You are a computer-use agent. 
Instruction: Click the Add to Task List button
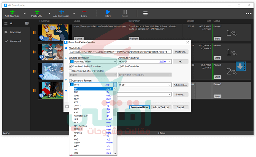point(161,107)
